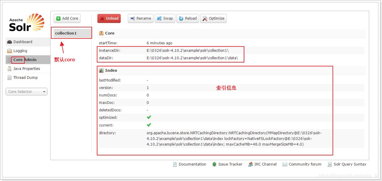Click the Apache Solr logo

(27, 22)
